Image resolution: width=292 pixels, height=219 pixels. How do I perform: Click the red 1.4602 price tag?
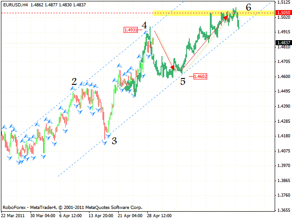pos(200,77)
